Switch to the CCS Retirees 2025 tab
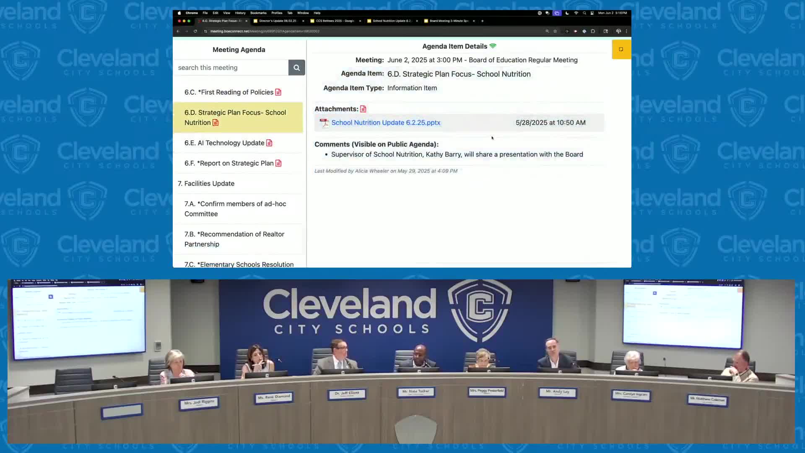 click(335, 21)
